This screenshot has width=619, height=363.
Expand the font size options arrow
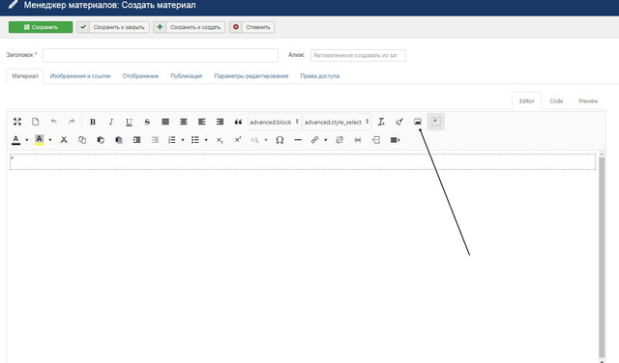(266, 140)
